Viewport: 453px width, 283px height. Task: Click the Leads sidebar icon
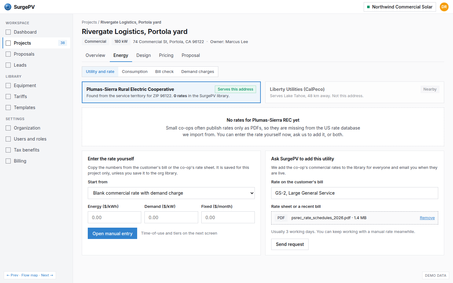8,65
